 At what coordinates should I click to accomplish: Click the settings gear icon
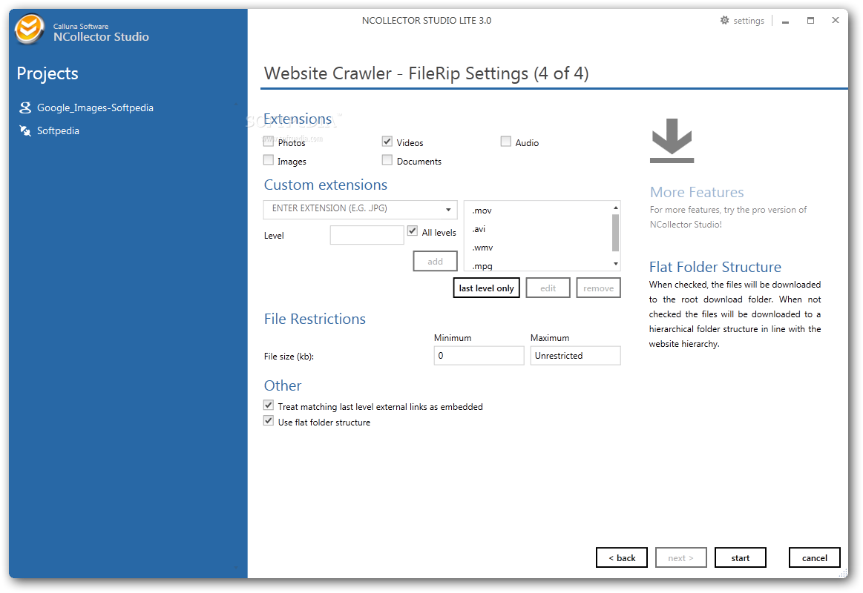pos(724,20)
